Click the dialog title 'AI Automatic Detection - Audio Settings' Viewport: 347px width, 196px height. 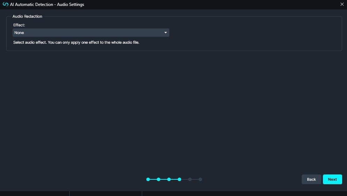click(47, 5)
